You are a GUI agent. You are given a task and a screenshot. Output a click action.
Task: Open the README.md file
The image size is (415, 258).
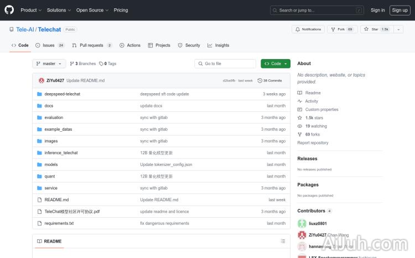point(56,200)
